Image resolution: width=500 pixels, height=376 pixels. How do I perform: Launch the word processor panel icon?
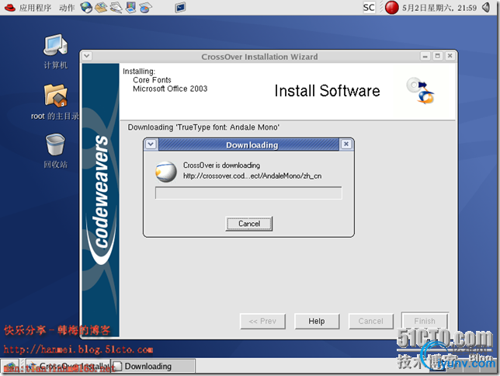[x=116, y=8]
